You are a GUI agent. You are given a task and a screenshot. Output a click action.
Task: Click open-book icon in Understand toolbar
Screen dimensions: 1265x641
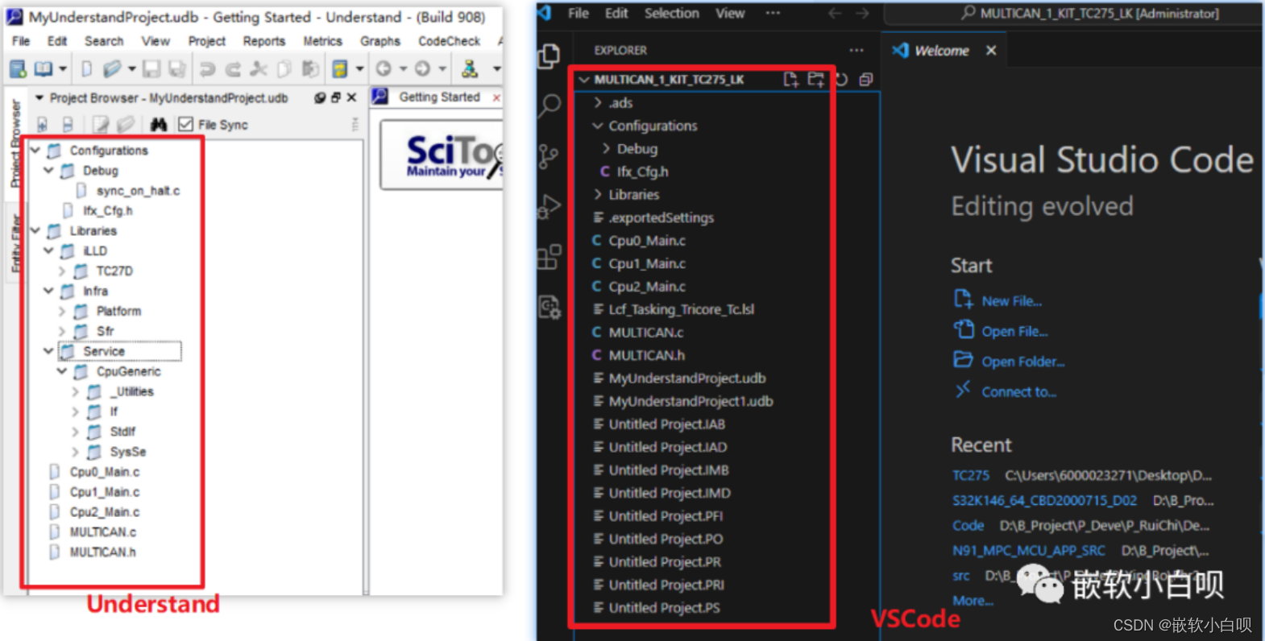click(44, 69)
